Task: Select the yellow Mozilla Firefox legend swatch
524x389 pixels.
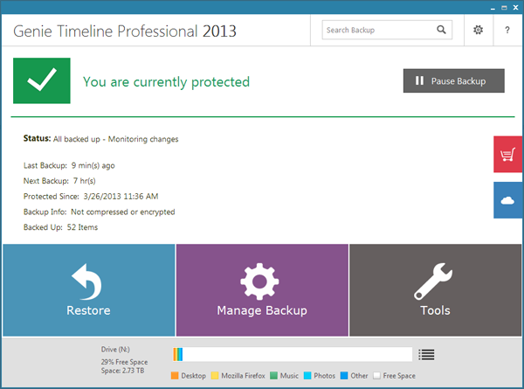Action: pyautogui.click(x=214, y=376)
